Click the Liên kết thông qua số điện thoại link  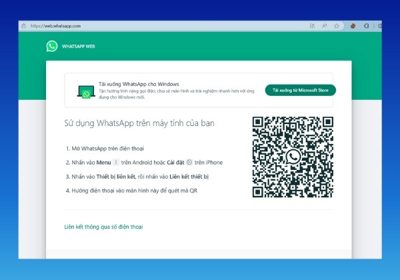tap(103, 227)
